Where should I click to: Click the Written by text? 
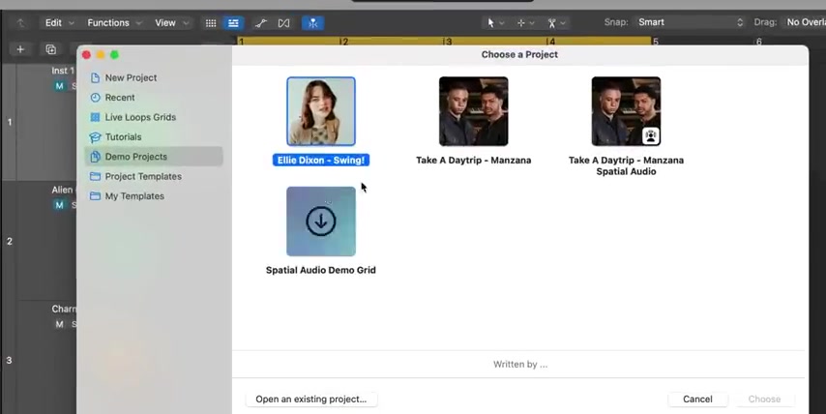click(x=520, y=365)
